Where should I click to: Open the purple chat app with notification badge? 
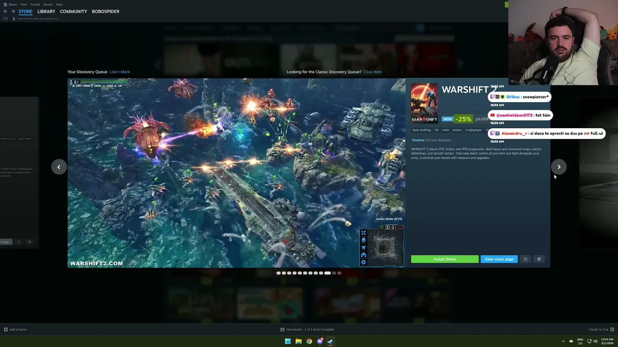pyautogui.click(x=320, y=341)
